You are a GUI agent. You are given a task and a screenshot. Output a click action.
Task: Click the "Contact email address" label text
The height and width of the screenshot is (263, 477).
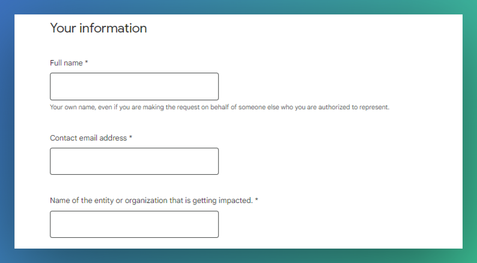coord(88,138)
